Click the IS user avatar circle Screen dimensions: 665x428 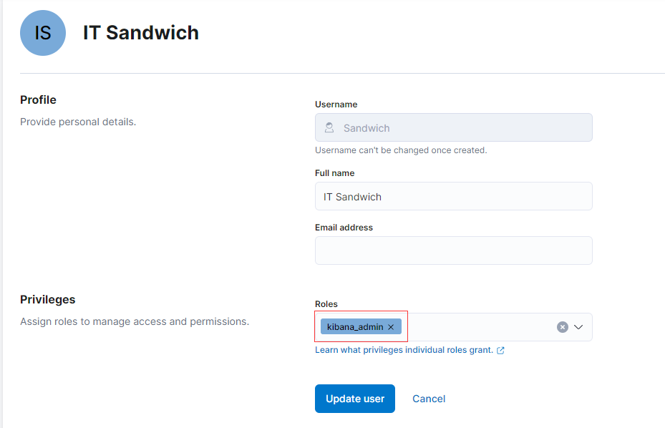[x=43, y=33]
